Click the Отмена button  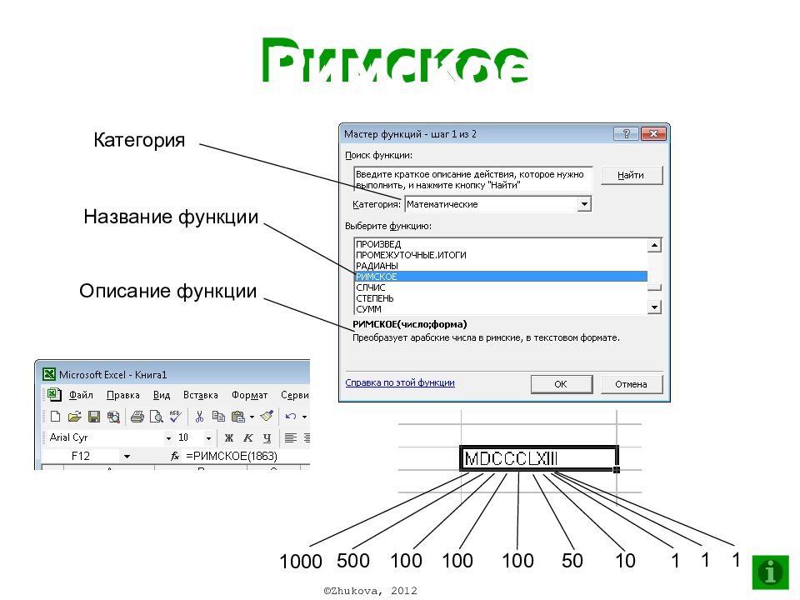[631, 384]
